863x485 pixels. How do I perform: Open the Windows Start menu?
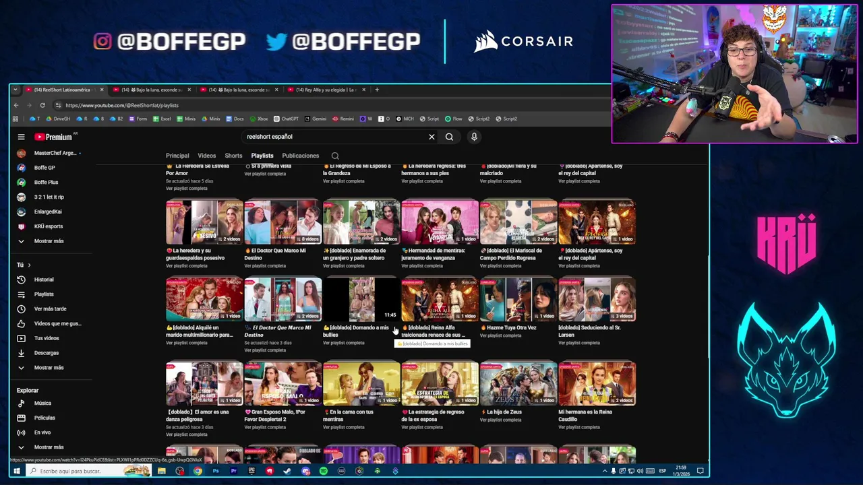16,471
